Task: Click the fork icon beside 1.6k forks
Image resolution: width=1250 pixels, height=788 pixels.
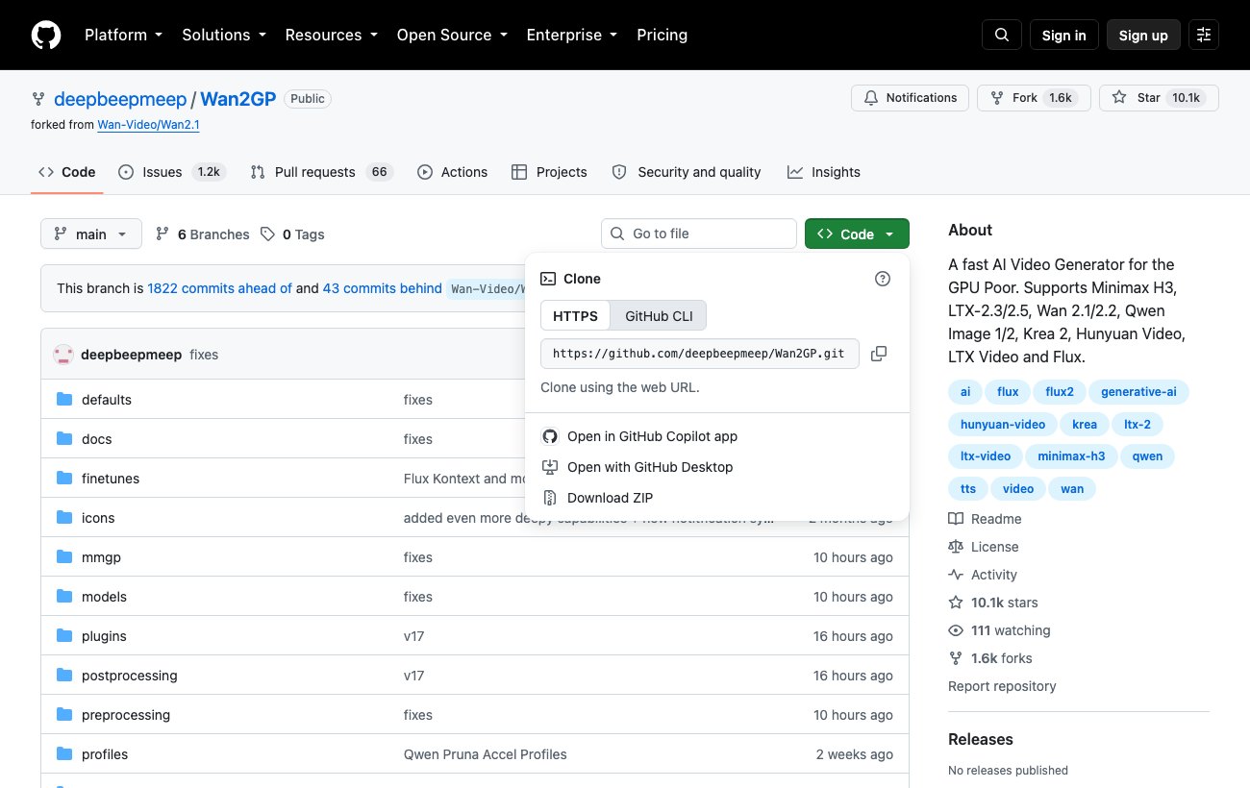Action: click(956, 658)
